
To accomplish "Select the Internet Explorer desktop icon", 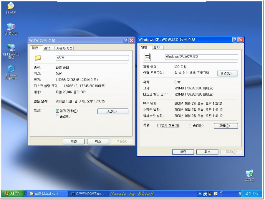I will pos(11,72).
